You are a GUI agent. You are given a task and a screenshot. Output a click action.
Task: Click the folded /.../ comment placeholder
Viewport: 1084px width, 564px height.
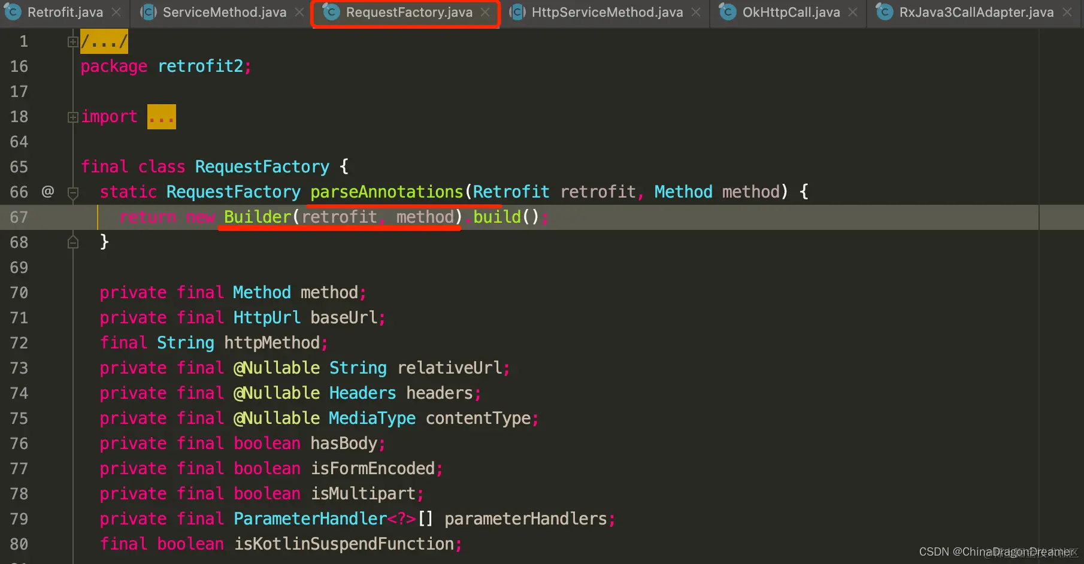coord(104,41)
